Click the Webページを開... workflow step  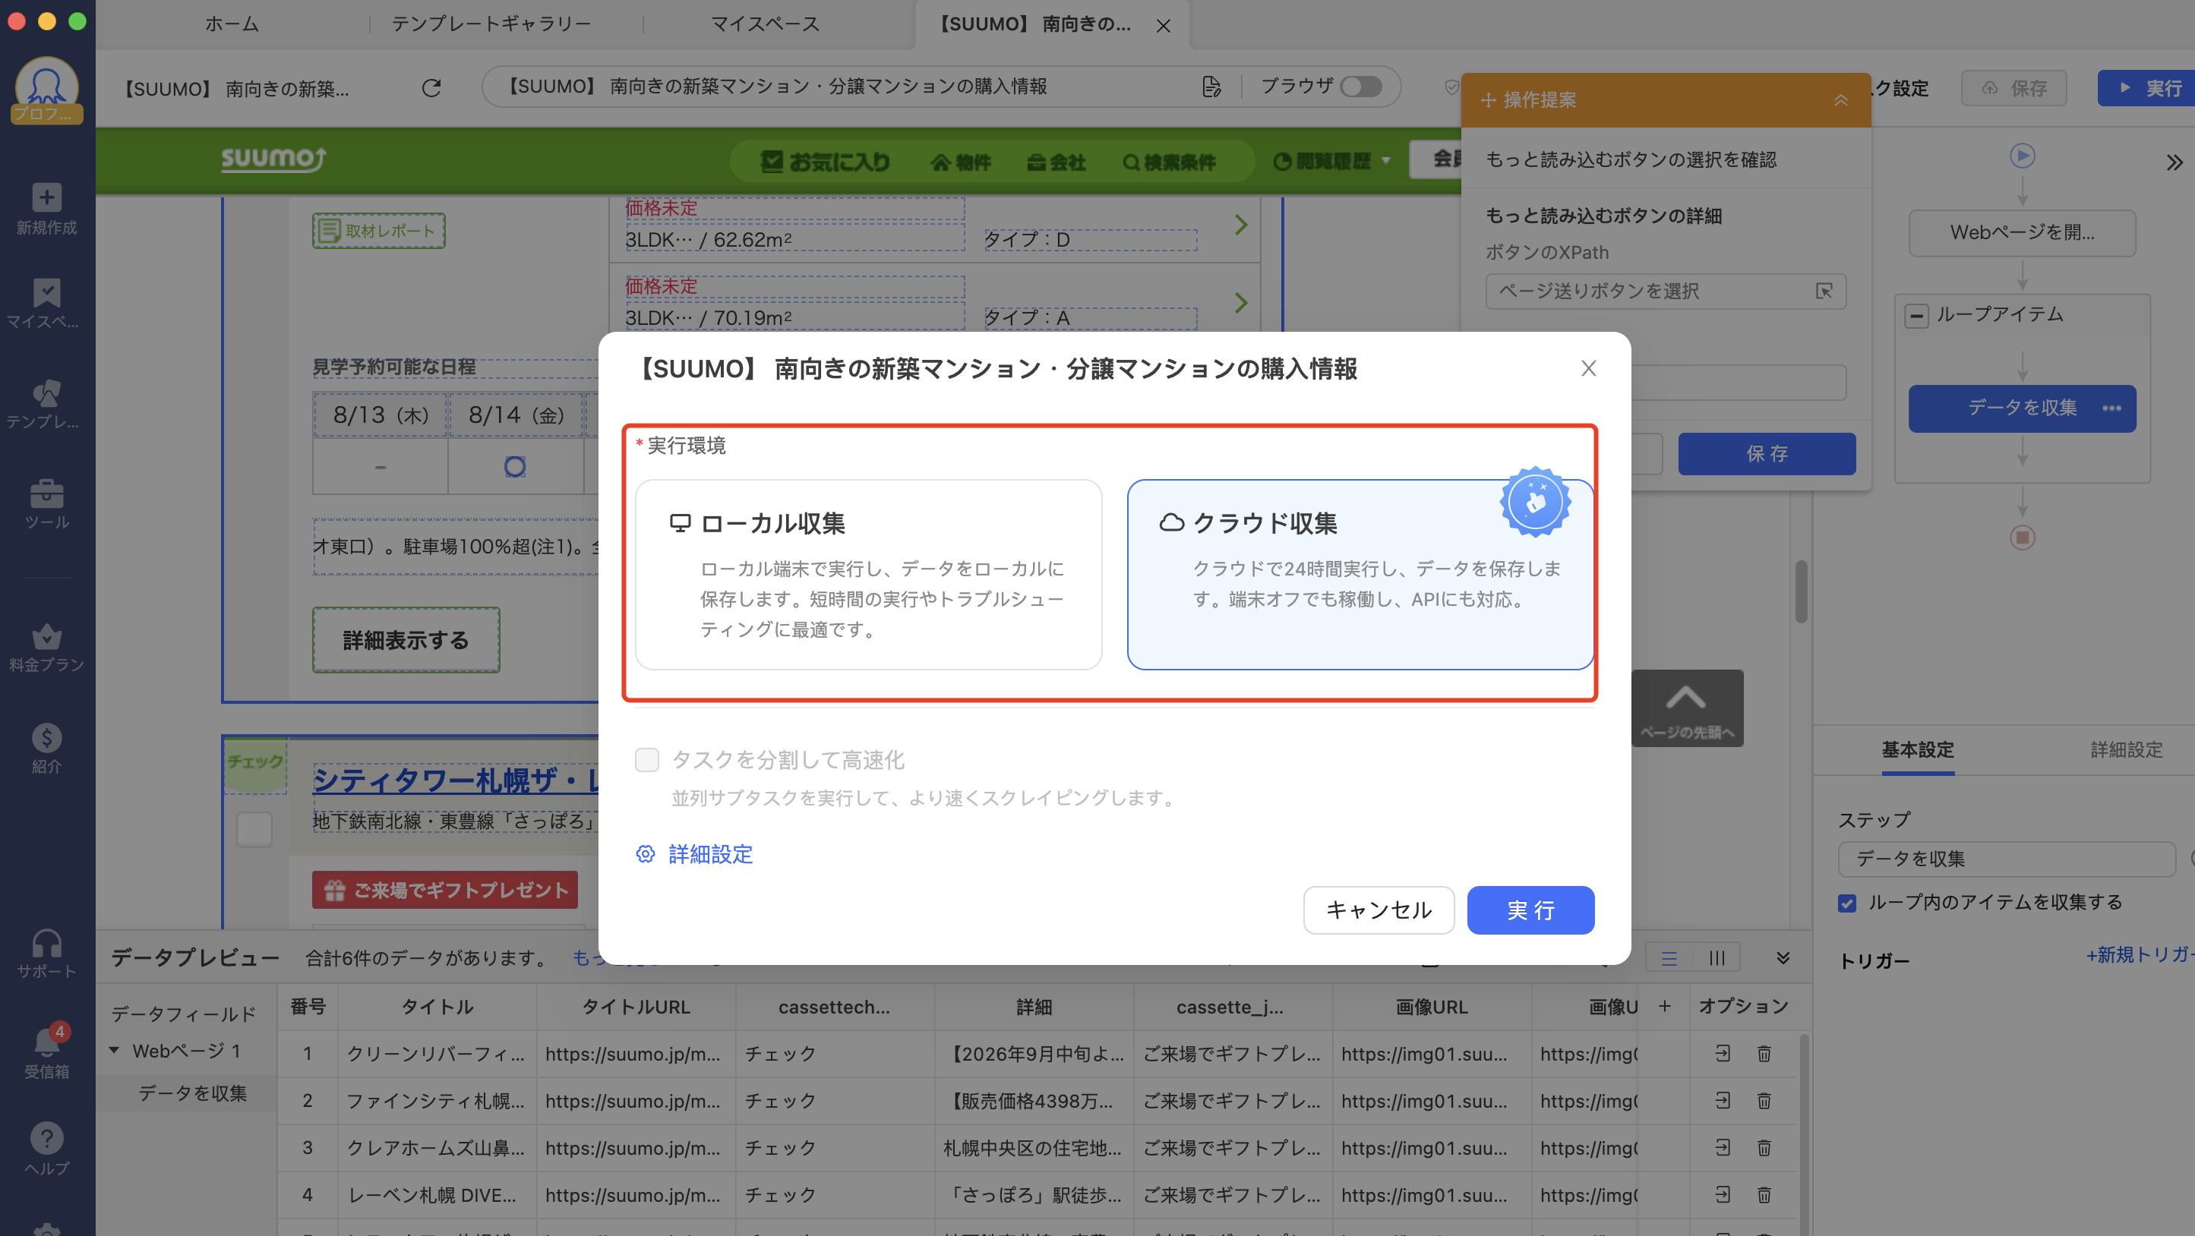2022,232
